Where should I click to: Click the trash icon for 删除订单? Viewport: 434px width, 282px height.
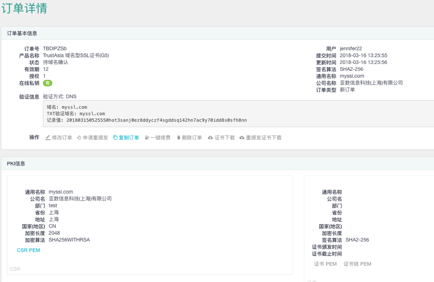coord(178,138)
